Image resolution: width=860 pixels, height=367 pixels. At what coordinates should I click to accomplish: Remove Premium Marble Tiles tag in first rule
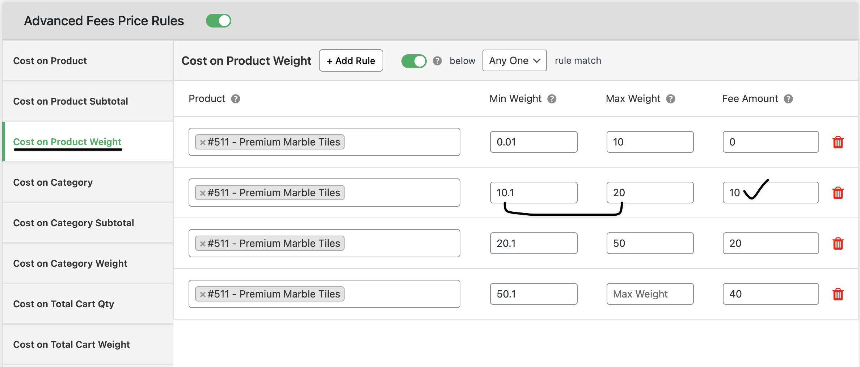(x=203, y=142)
